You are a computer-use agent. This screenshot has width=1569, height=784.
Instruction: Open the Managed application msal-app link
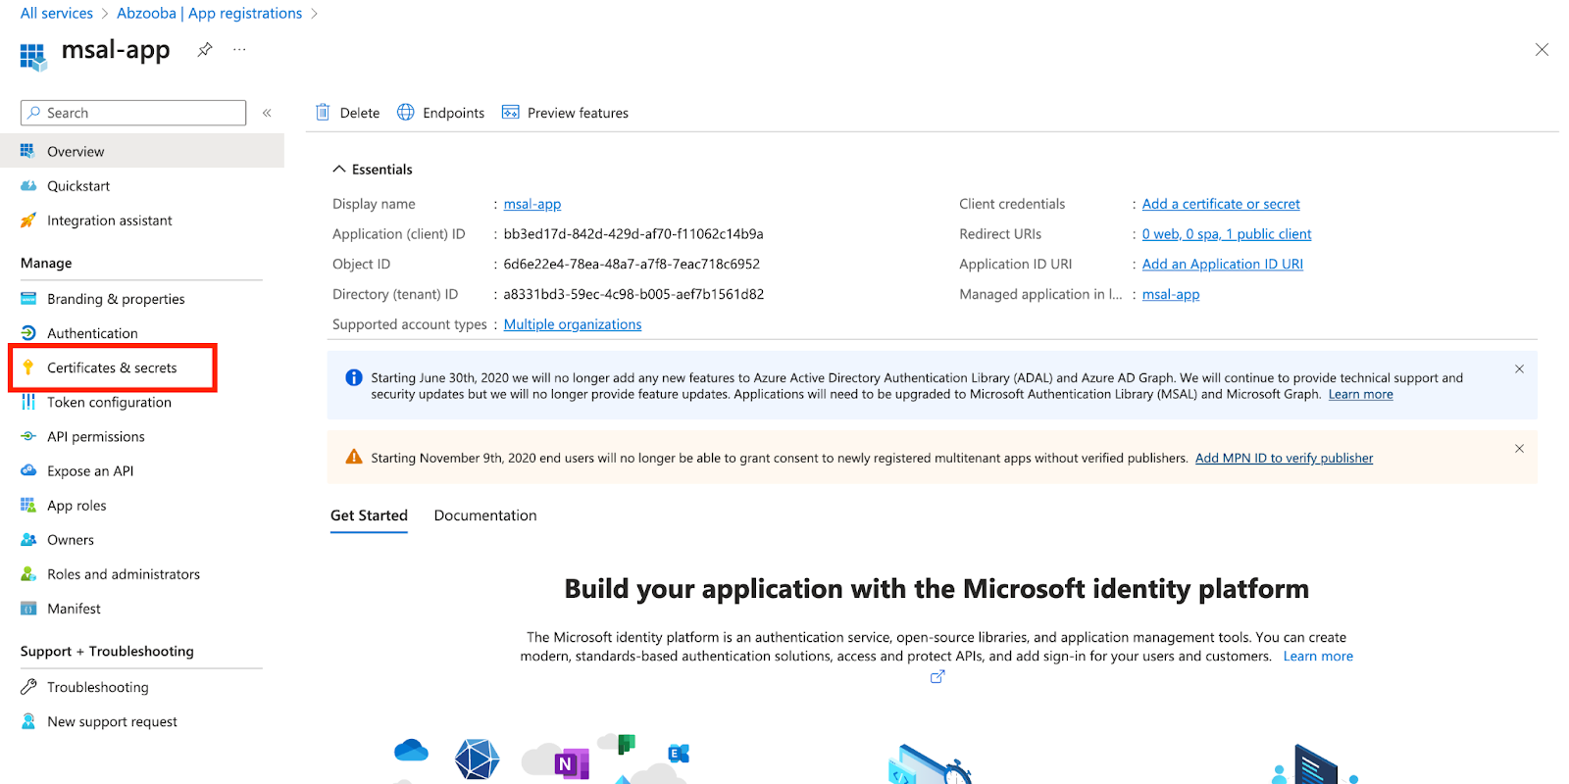coord(1171,294)
